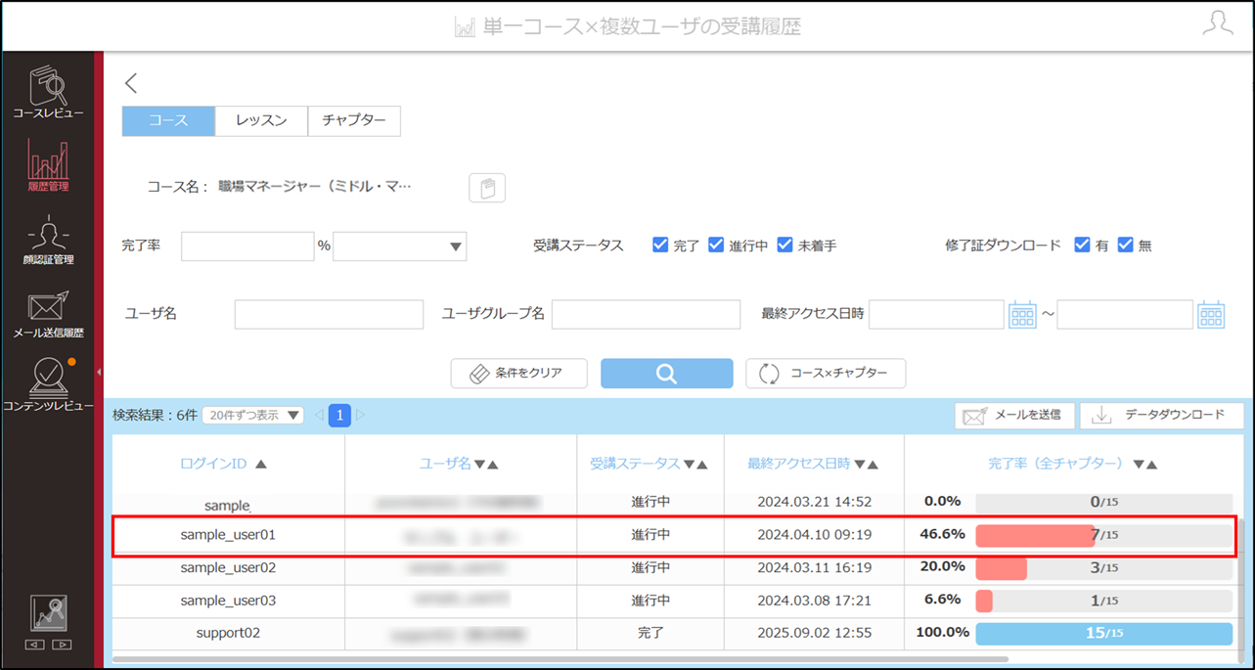Sort by 最終アクセス日時 column
This screenshot has height=670, width=1255.
tap(813, 464)
